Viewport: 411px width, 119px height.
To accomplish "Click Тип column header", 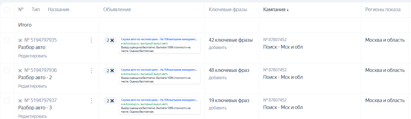I will (36, 10).
